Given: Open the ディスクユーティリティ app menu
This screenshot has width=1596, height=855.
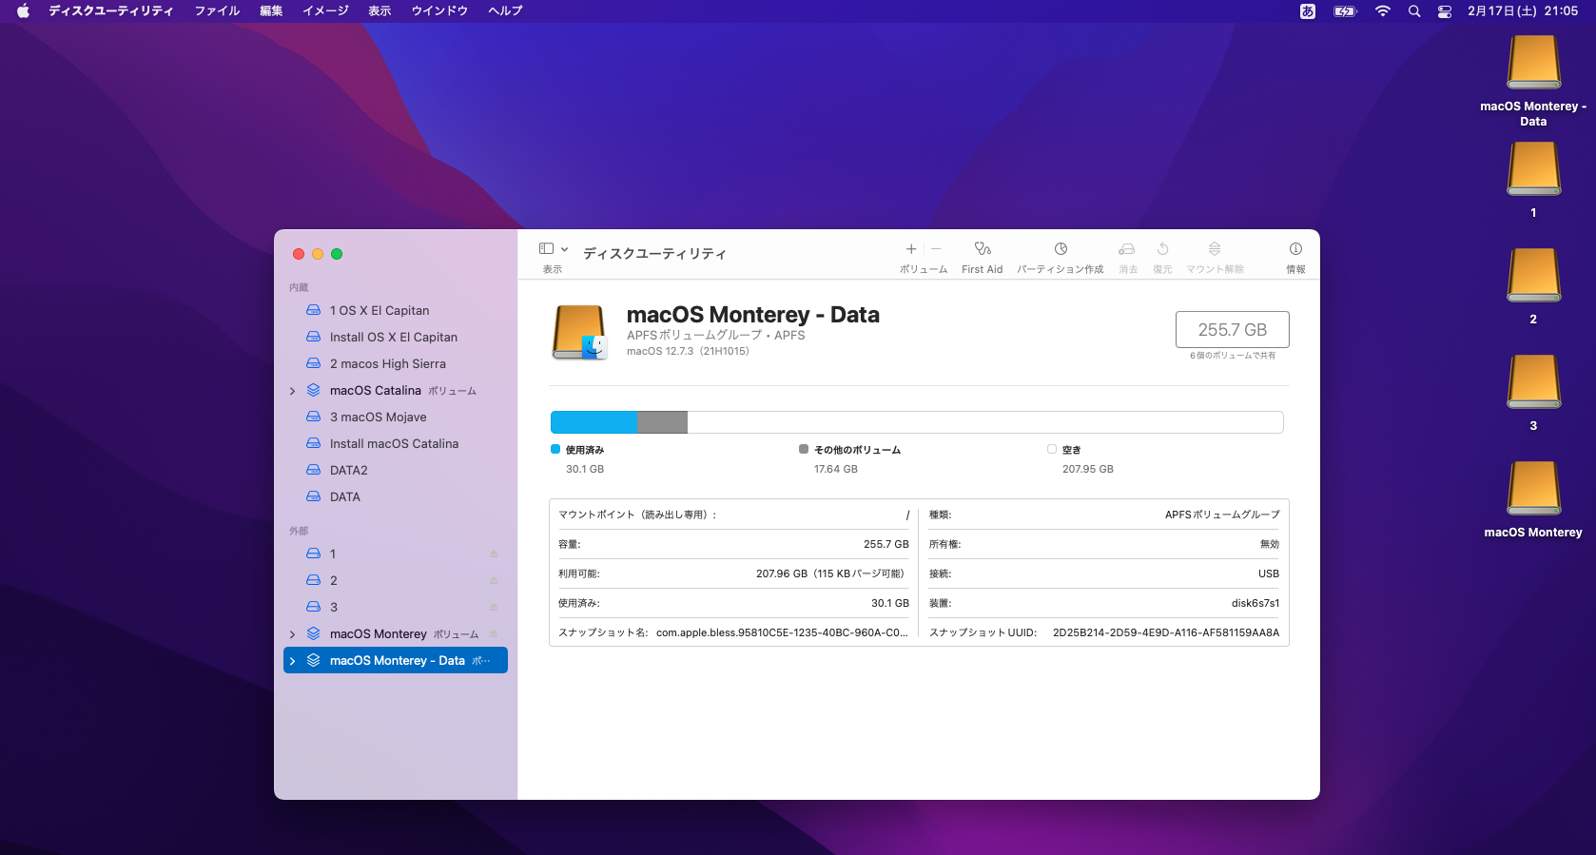Looking at the screenshot, I should (111, 11).
